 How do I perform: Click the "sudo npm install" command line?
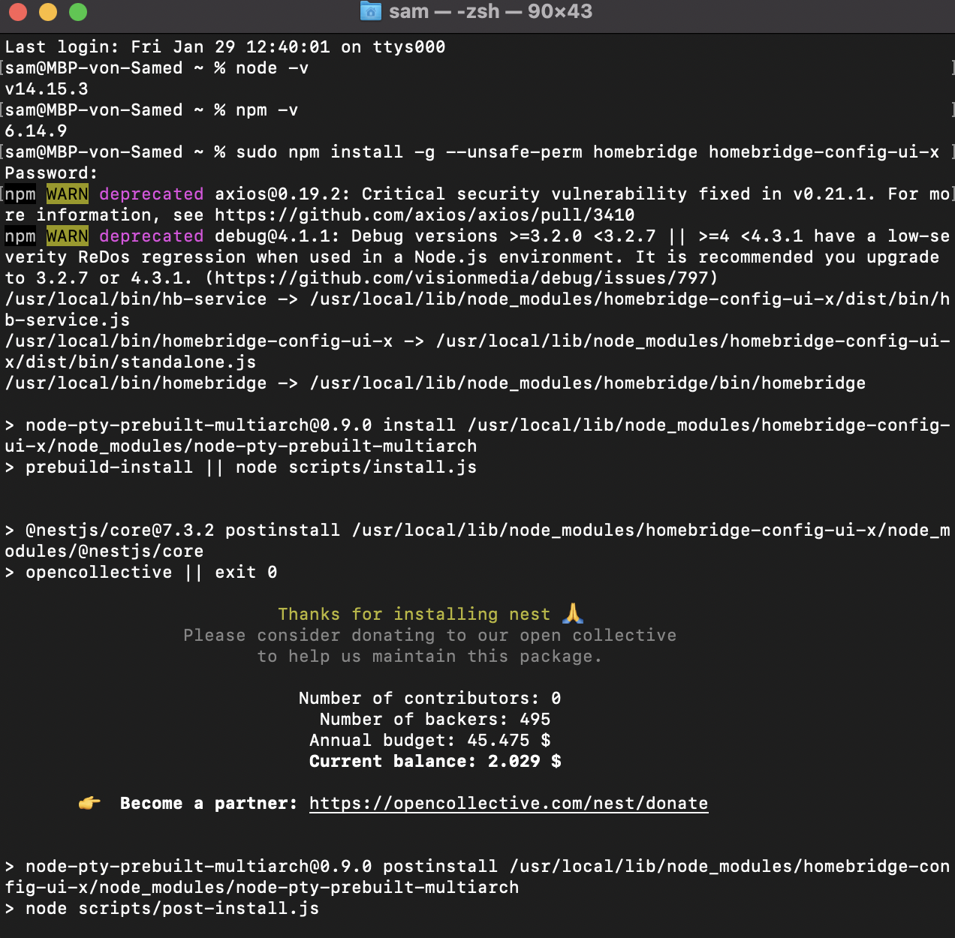pos(587,152)
